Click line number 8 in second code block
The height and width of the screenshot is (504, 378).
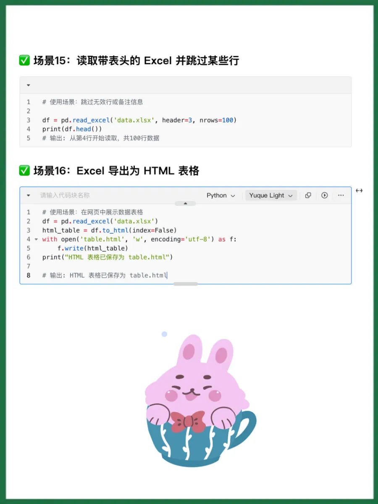click(29, 275)
